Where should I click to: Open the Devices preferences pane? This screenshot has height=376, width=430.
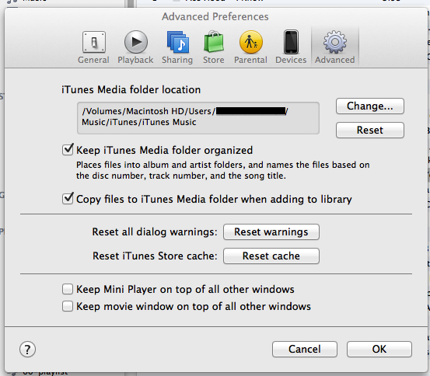pyautogui.click(x=291, y=47)
